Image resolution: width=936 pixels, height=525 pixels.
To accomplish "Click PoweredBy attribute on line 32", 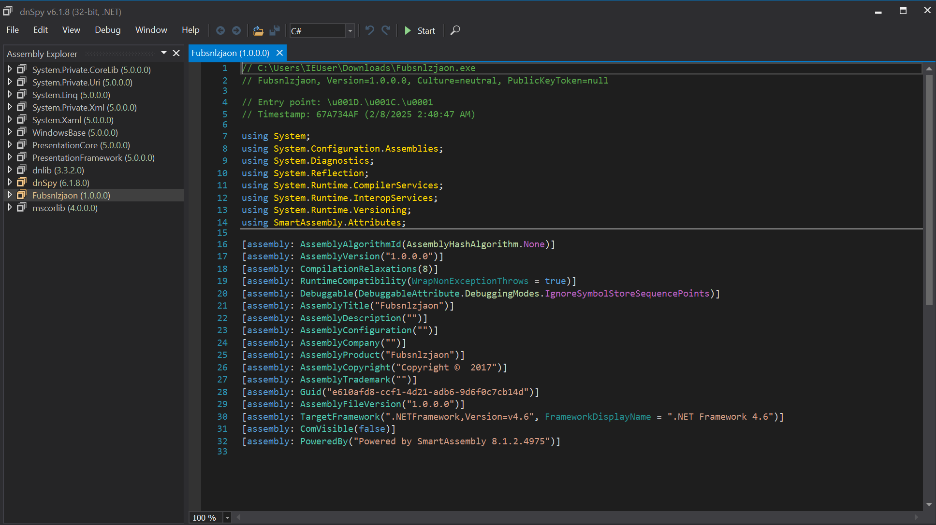I will (324, 441).
